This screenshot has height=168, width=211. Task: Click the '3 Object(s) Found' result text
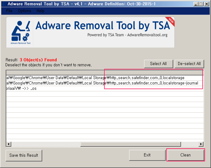pyautogui.click(x=38, y=60)
